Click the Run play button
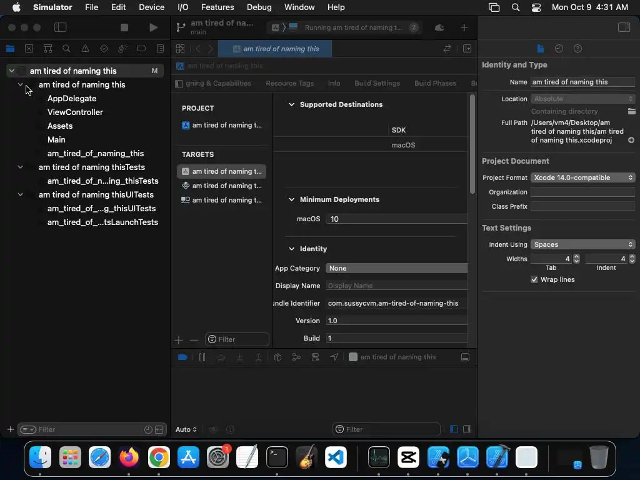Image resolution: width=640 pixels, height=480 pixels. coord(154,27)
